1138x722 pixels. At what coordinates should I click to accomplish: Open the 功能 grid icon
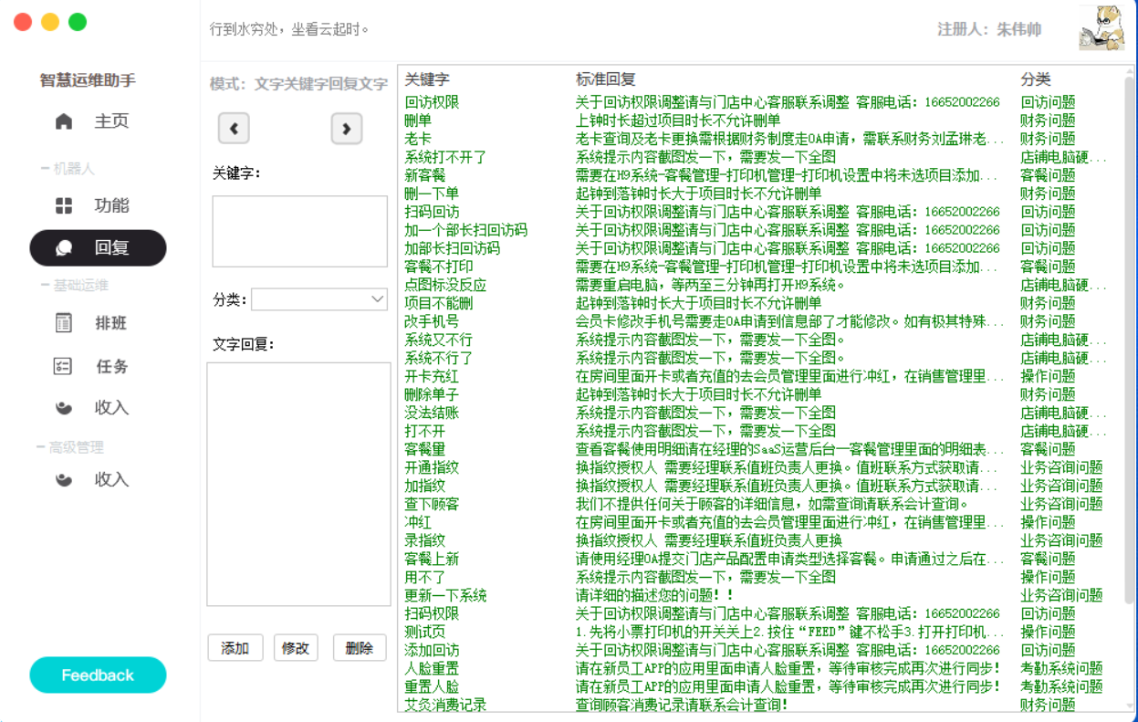pyautogui.click(x=64, y=205)
